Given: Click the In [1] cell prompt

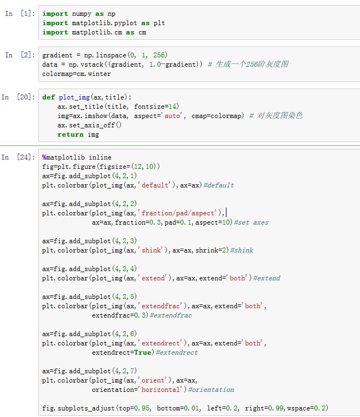Looking at the screenshot, I should (x=19, y=14).
